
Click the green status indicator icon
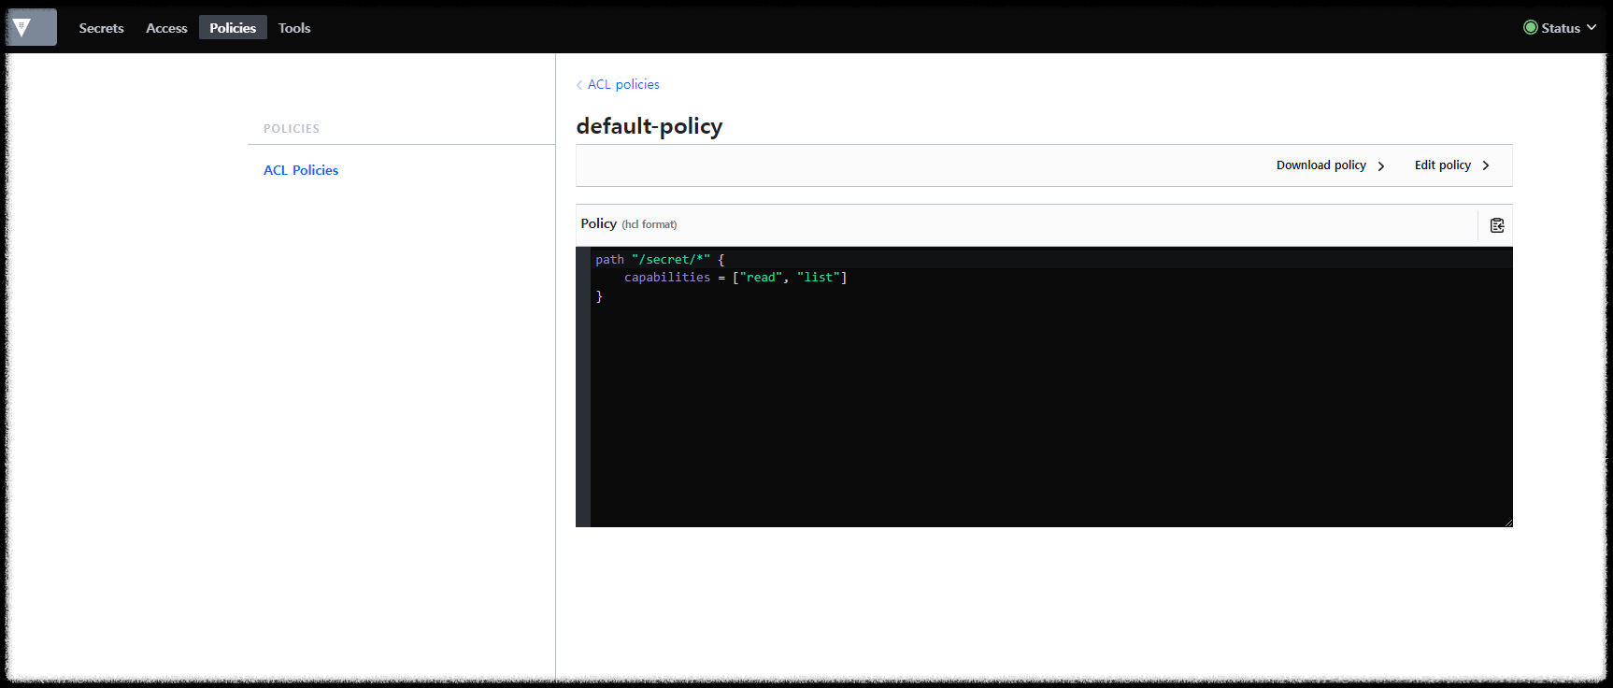point(1531,27)
